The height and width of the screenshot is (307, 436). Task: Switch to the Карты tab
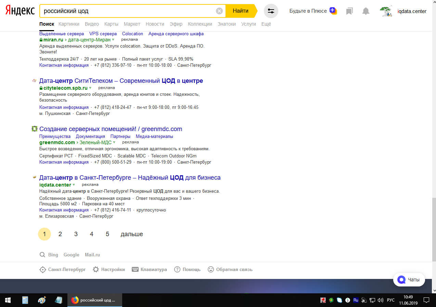pyautogui.click(x=111, y=24)
